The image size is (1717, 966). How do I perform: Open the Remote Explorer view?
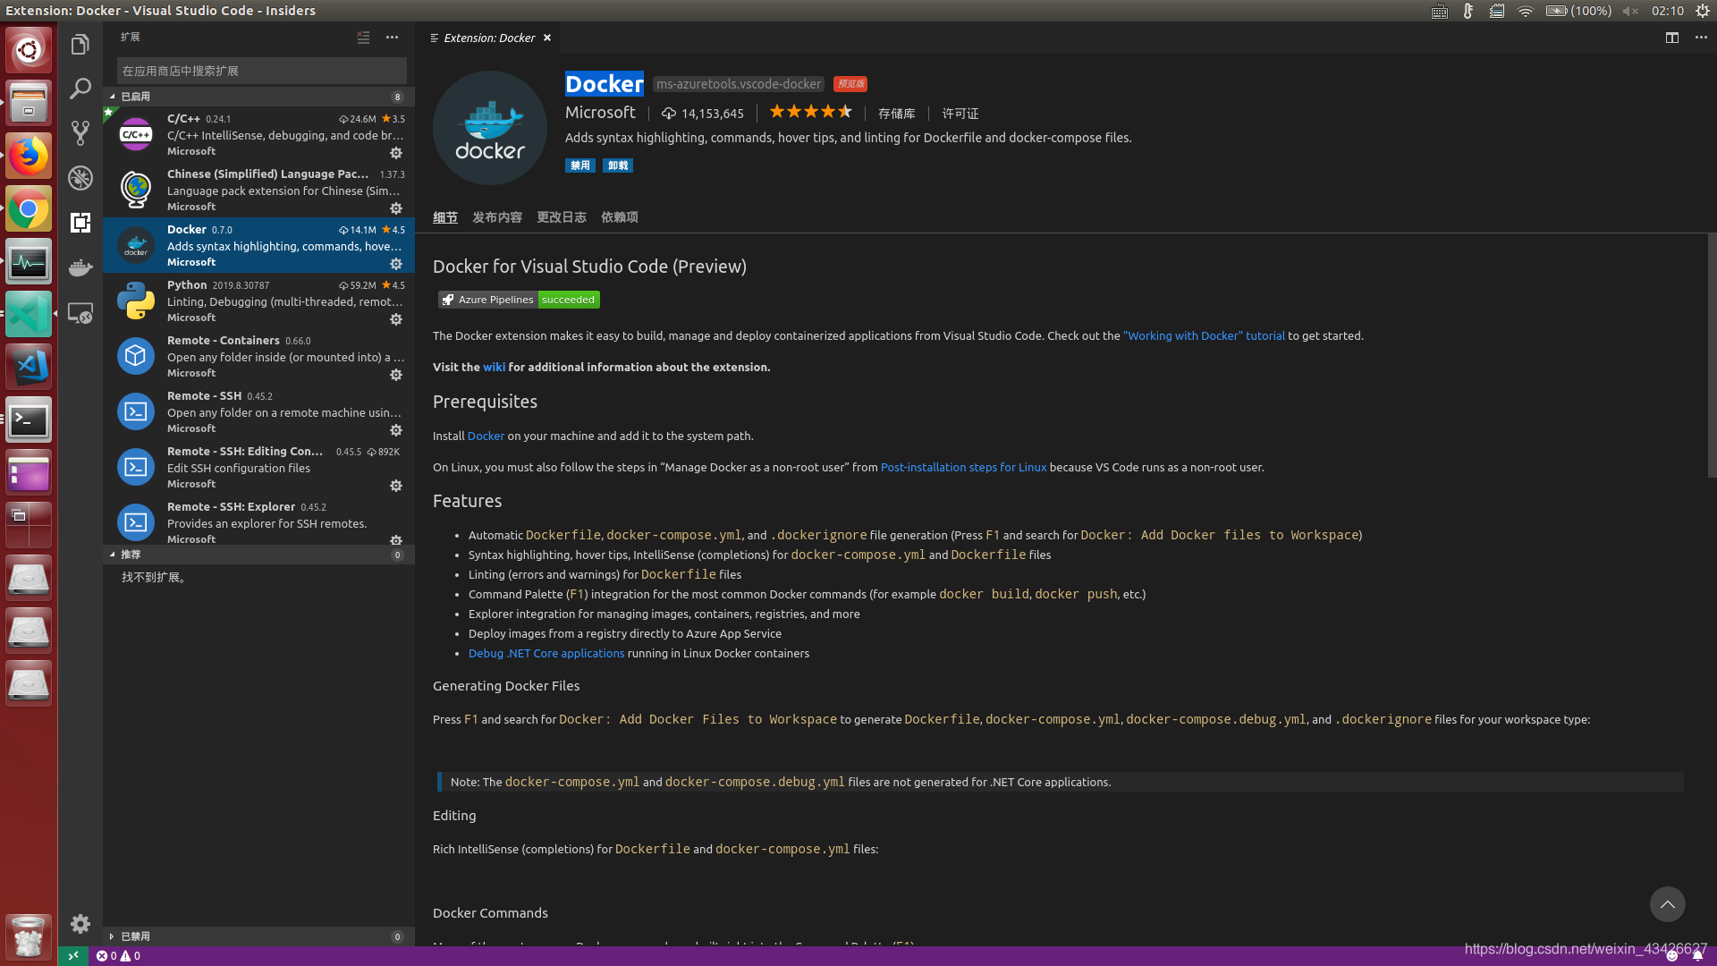(80, 314)
